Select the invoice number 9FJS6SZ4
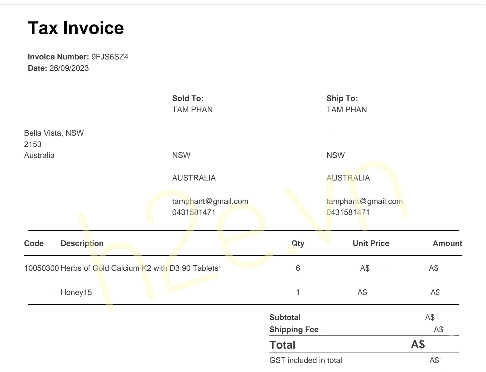This screenshot has height=372, width=486. pos(110,57)
